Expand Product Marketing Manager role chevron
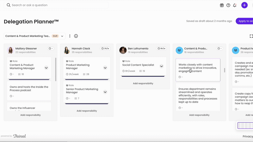 105,68
